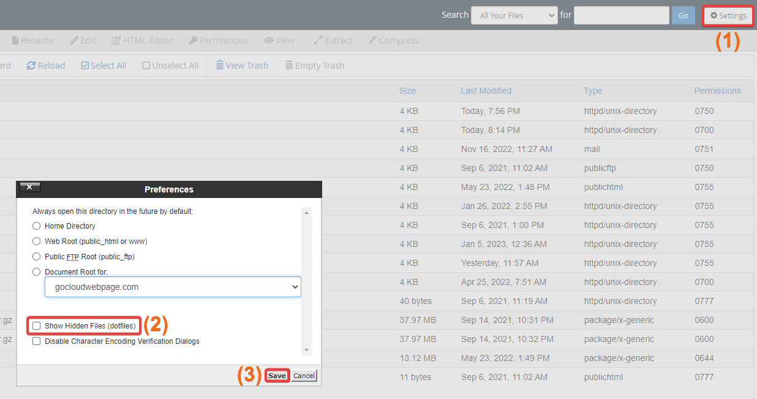Image resolution: width=757 pixels, height=399 pixels.
Task: Check Disable Character Encoding Verification Dialogs
Action: coord(37,341)
